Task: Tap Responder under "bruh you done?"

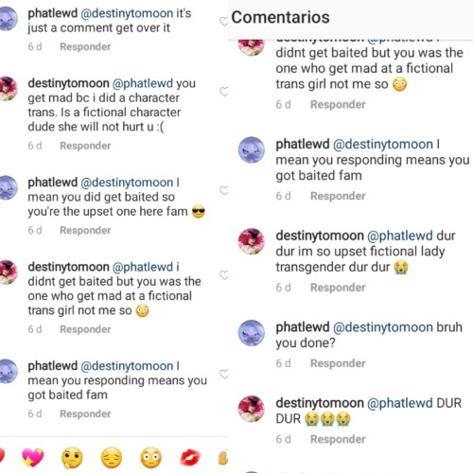Action: pyautogui.click(x=338, y=363)
